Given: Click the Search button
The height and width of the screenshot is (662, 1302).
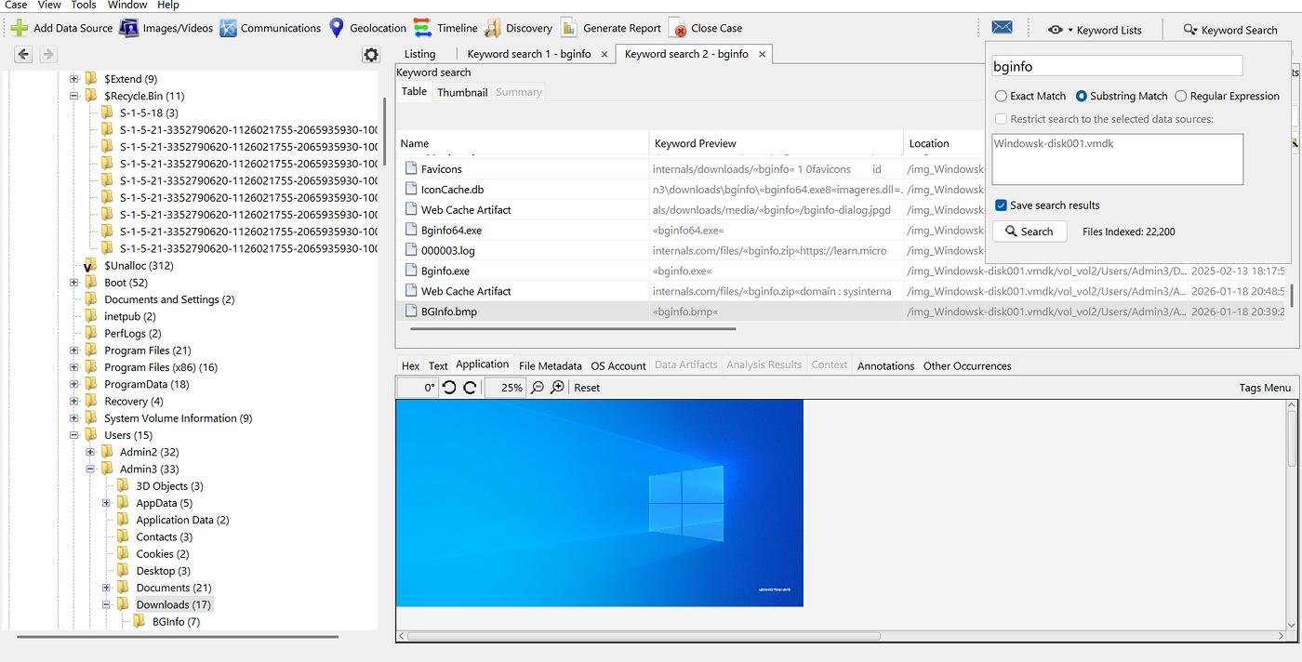Looking at the screenshot, I should (x=1028, y=232).
